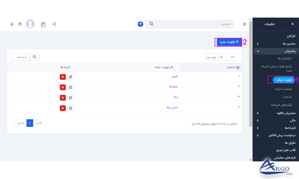Open the user profile avatar
The height and width of the screenshot is (179, 299).
point(30,24)
